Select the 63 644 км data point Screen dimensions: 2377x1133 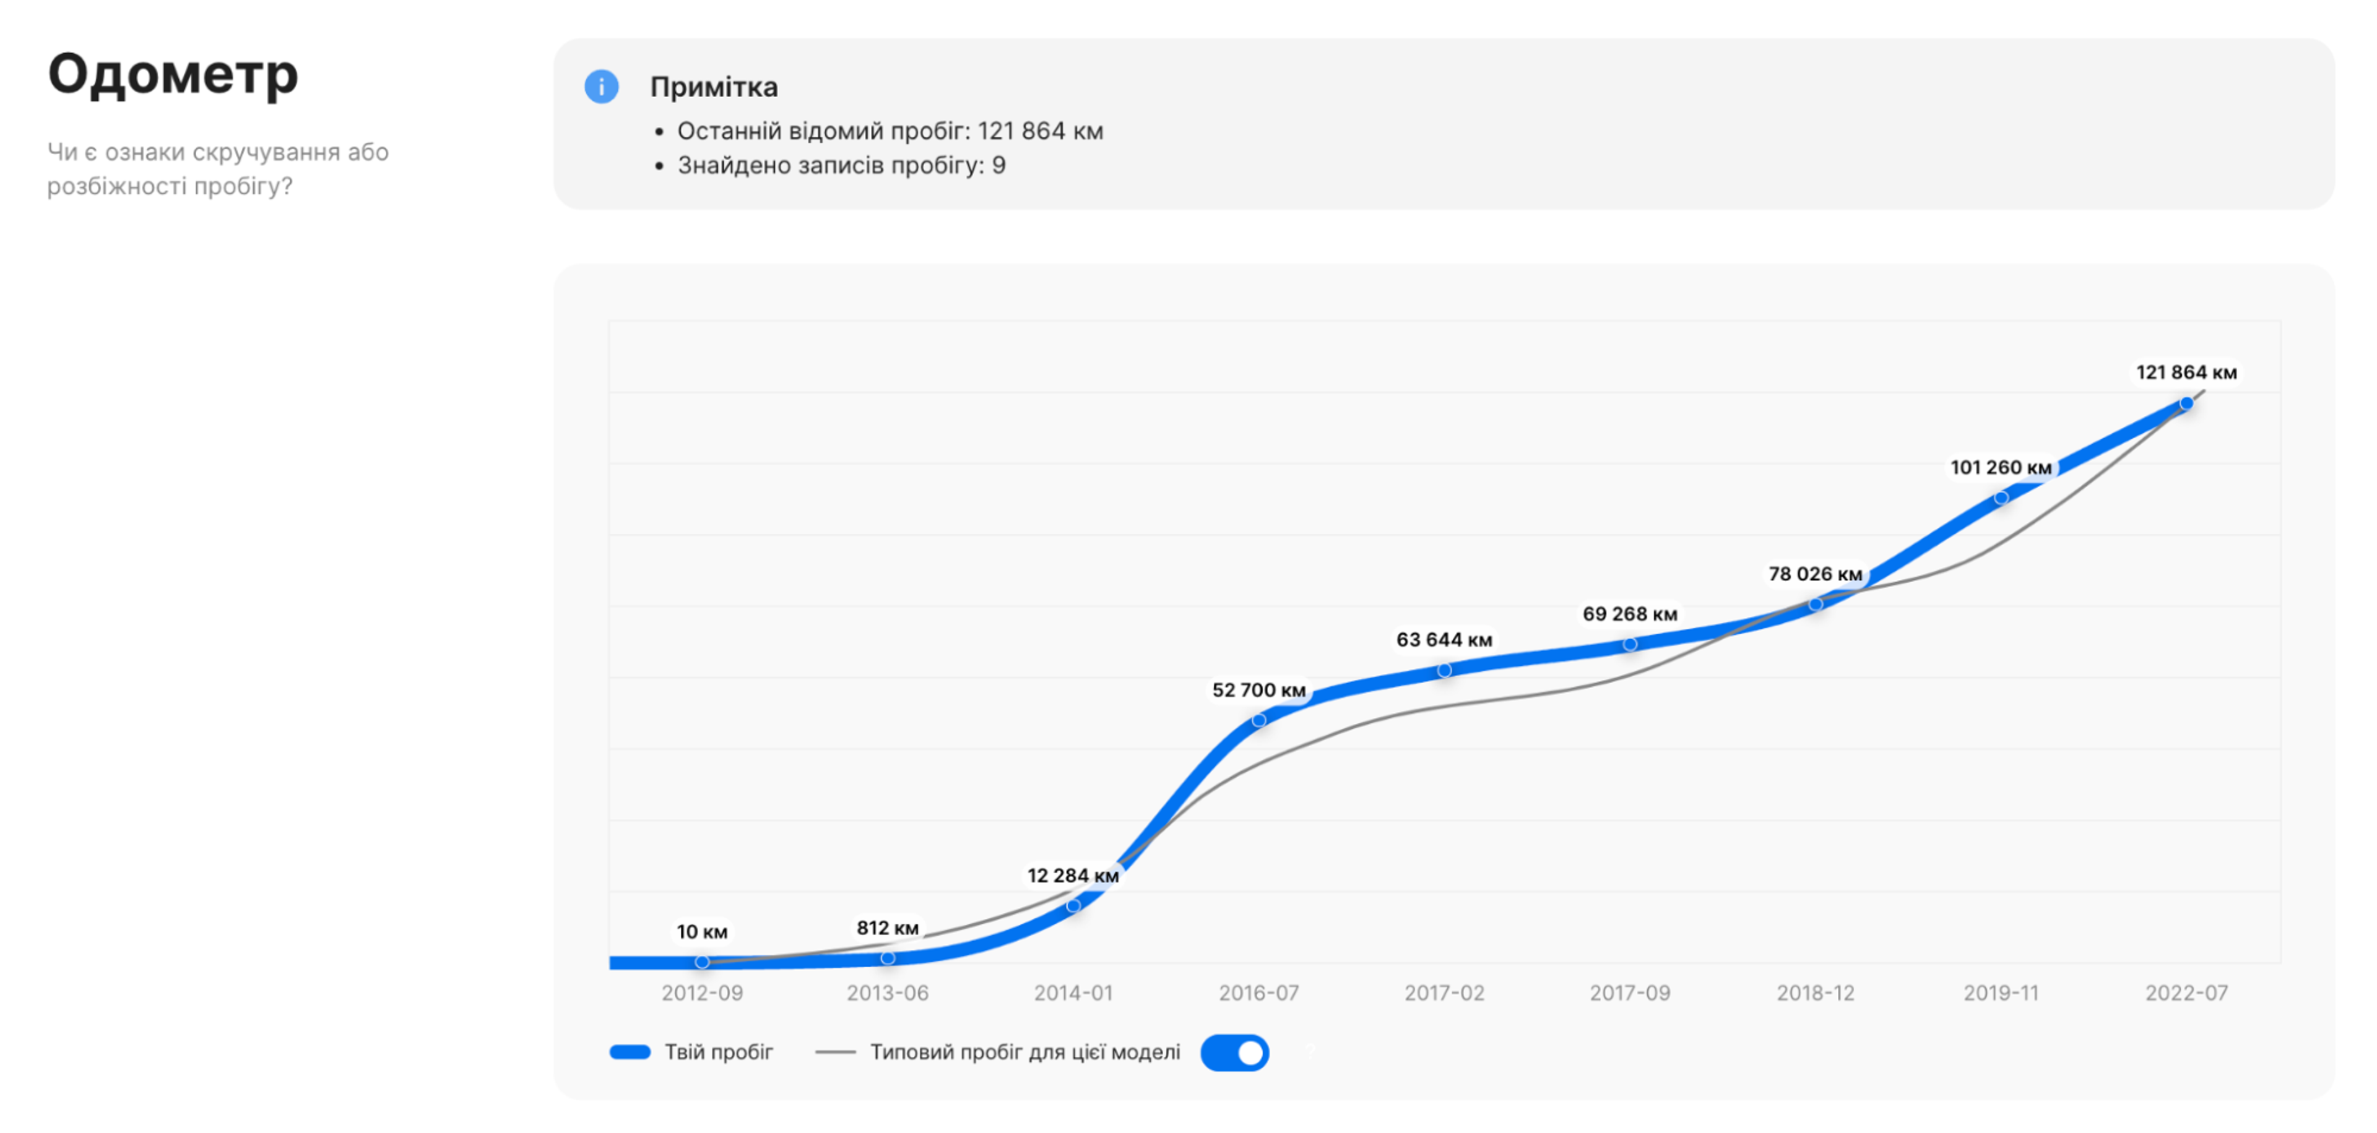[x=1444, y=671]
